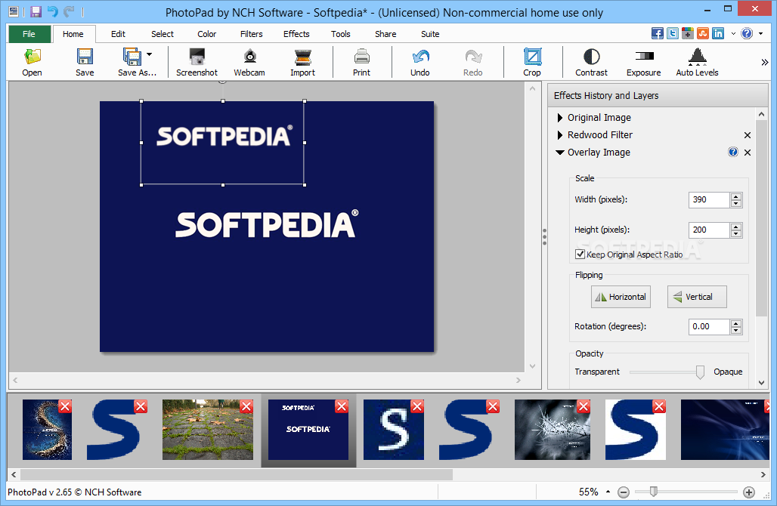777x506 pixels.
Task: Flip overlay with Horizontal button
Action: coord(621,297)
